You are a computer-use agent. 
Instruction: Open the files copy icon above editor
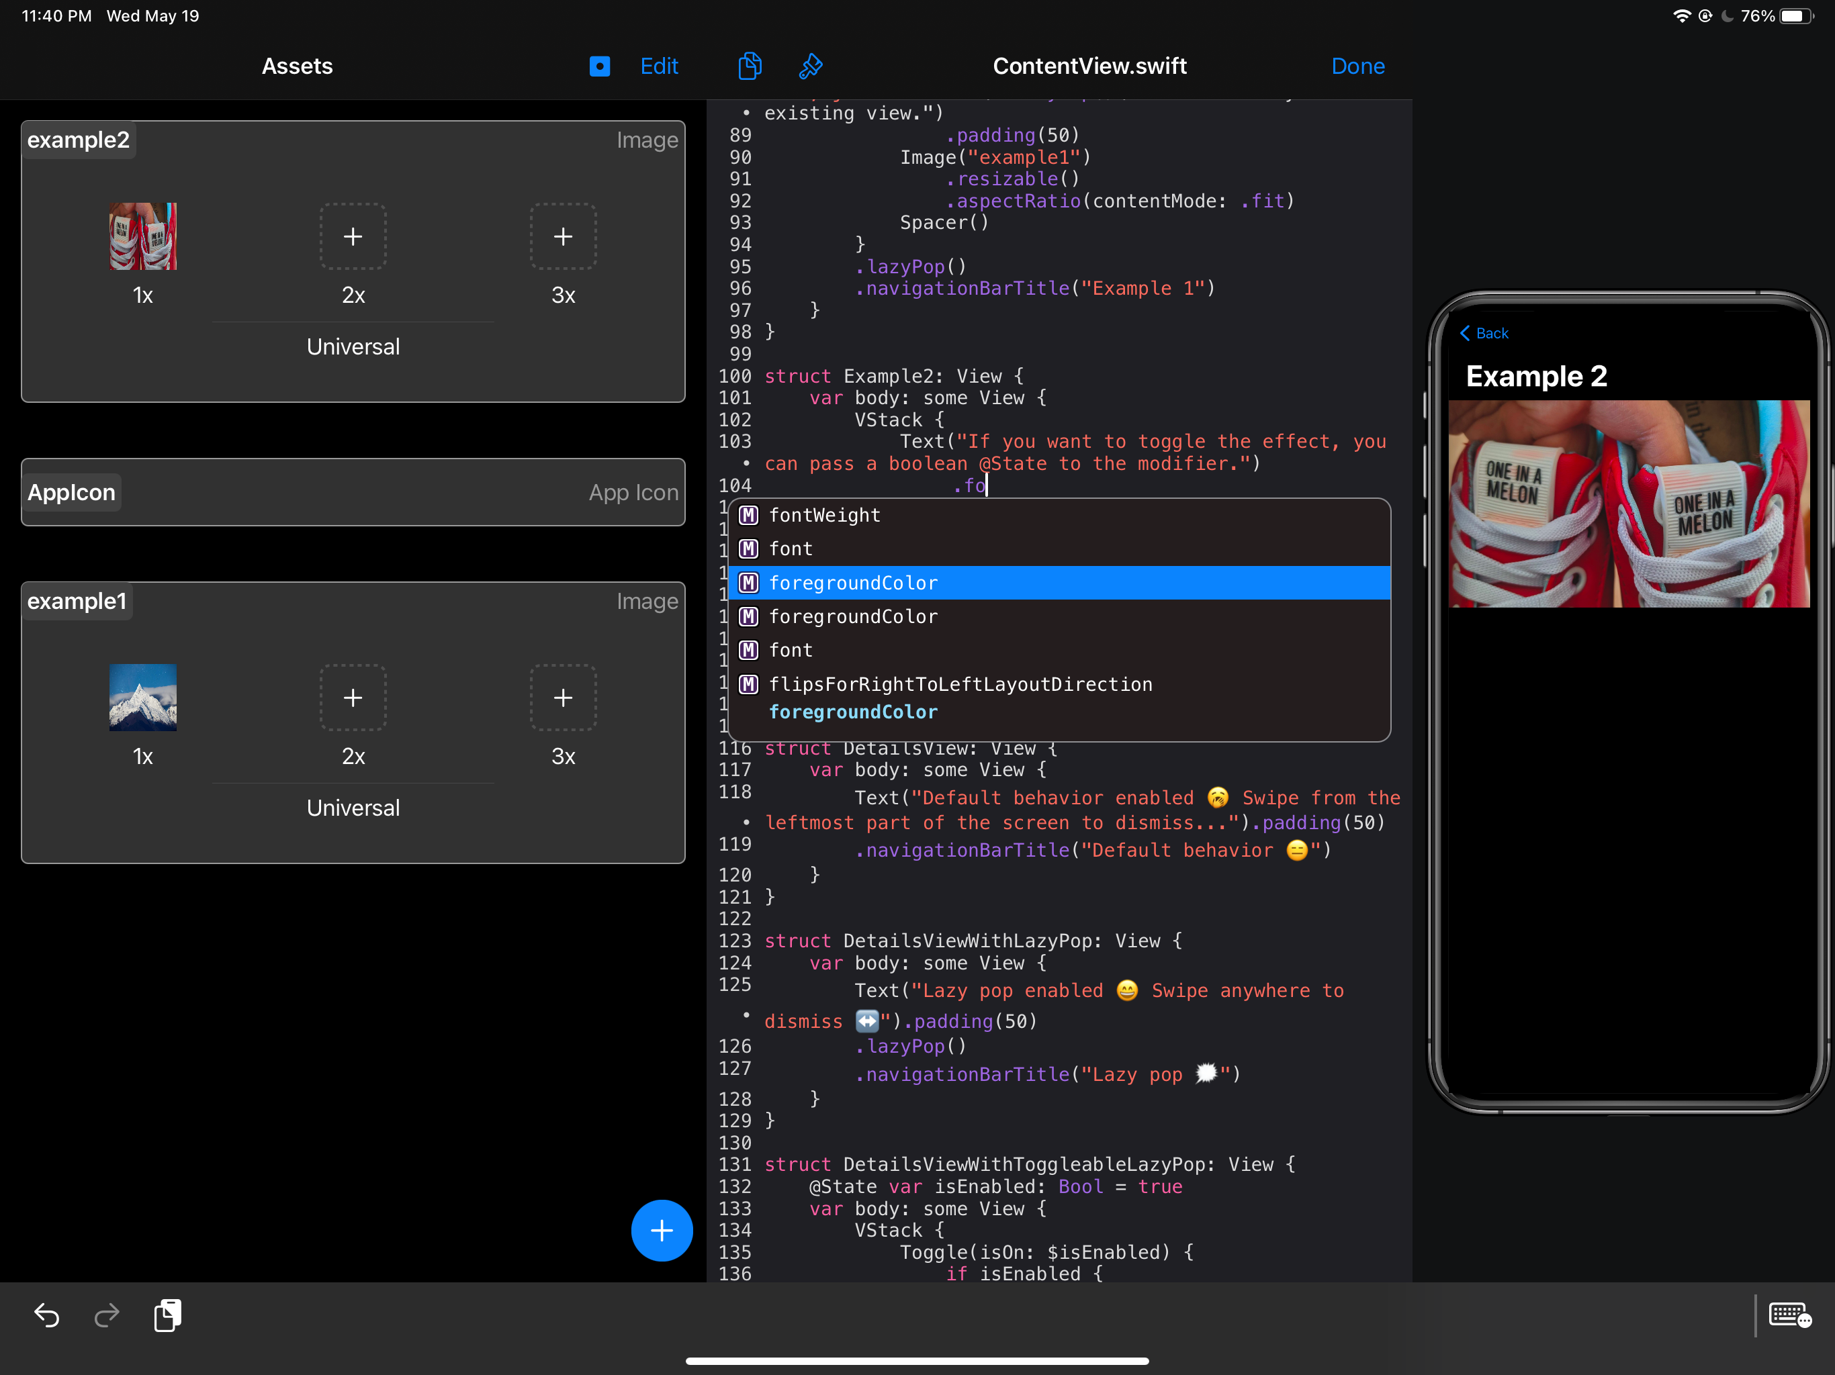[749, 66]
